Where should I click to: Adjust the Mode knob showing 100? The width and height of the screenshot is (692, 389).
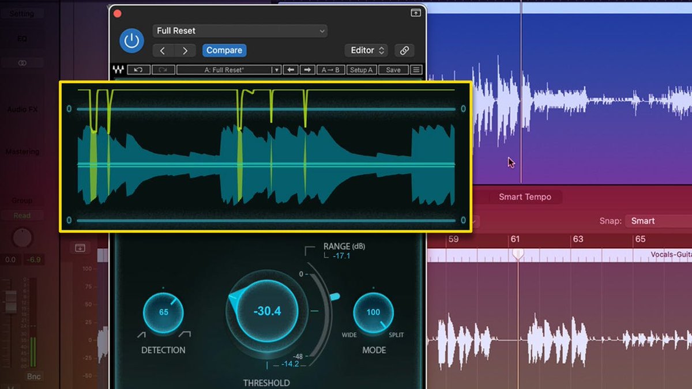[x=373, y=312]
